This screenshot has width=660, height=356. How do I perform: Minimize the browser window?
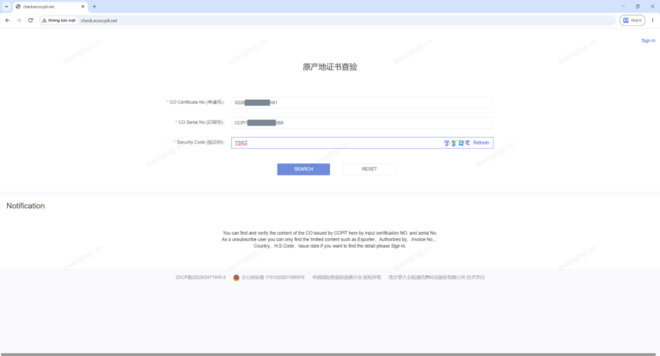click(623, 6)
